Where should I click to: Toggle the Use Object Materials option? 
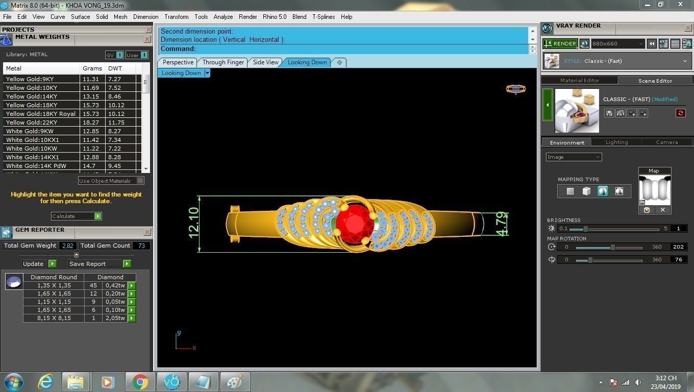click(x=111, y=181)
